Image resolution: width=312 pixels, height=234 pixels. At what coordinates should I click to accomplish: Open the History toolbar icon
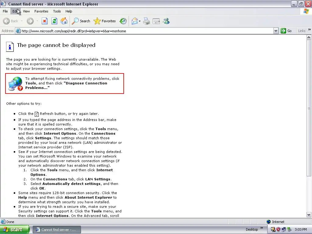point(123,21)
